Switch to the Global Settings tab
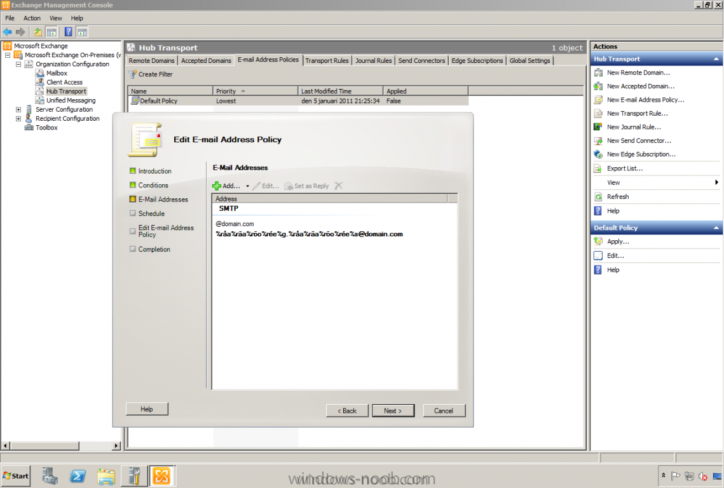 (529, 60)
